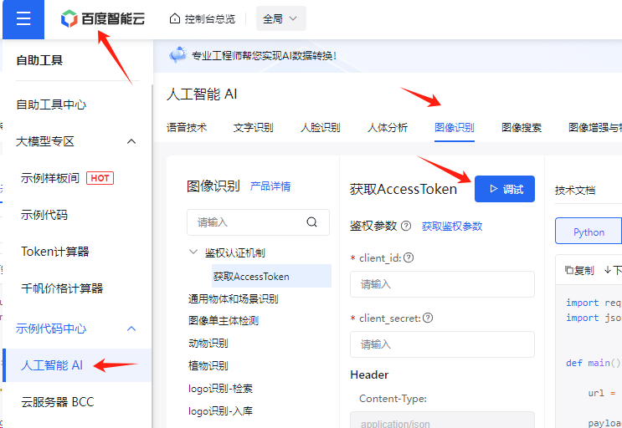The height and width of the screenshot is (428, 622).
Task: Select the Python language tab
Action: pos(589,231)
